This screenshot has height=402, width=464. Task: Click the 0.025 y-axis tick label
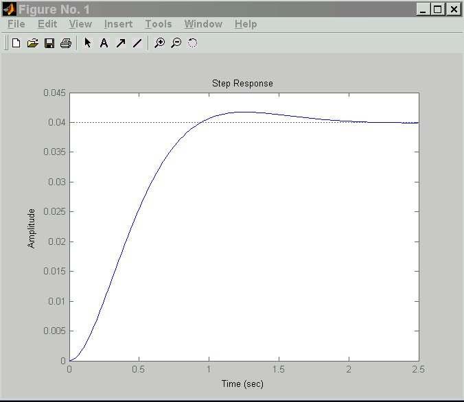click(x=54, y=211)
